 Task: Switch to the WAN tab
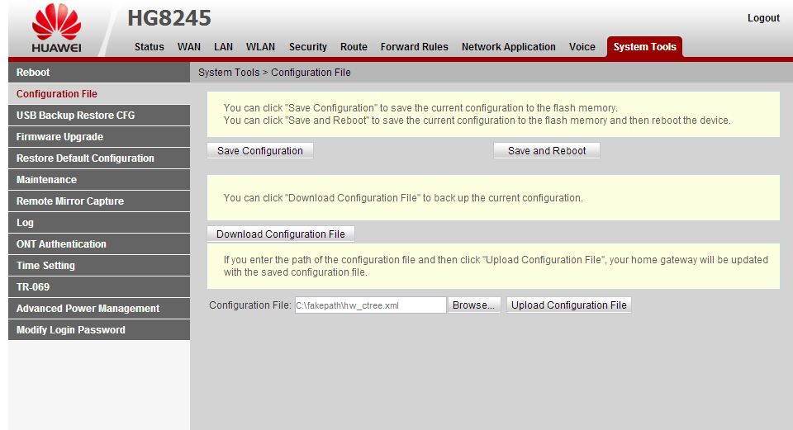[x=189, y=47]
